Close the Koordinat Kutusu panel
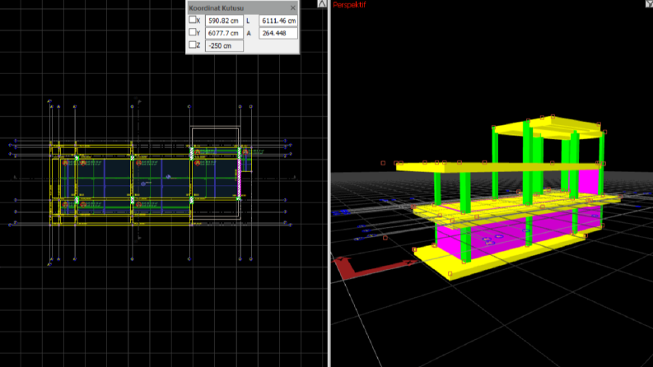The width and height of the screenshot is (653, 367). (293, 7)
